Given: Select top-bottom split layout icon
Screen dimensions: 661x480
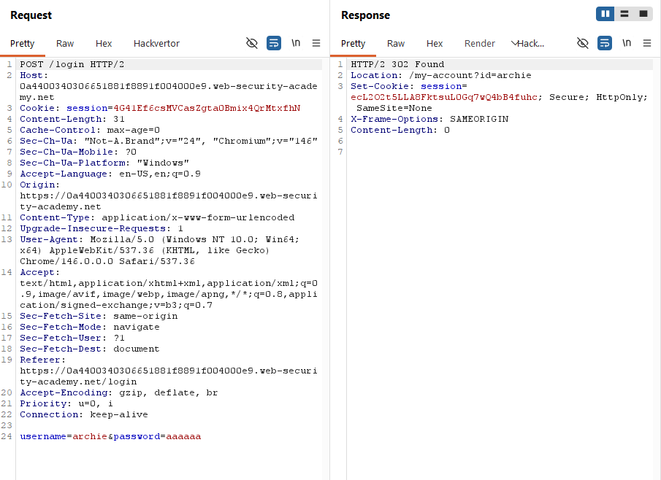Looking at the screenshot, I should (624, 14).
